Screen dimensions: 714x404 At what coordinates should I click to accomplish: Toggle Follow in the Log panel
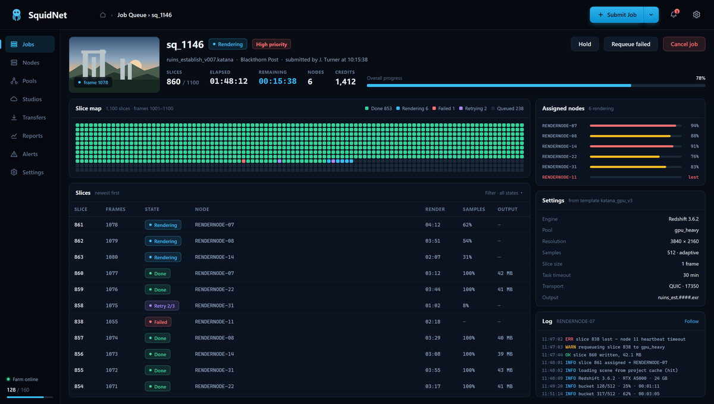click(x=691, y=321)
